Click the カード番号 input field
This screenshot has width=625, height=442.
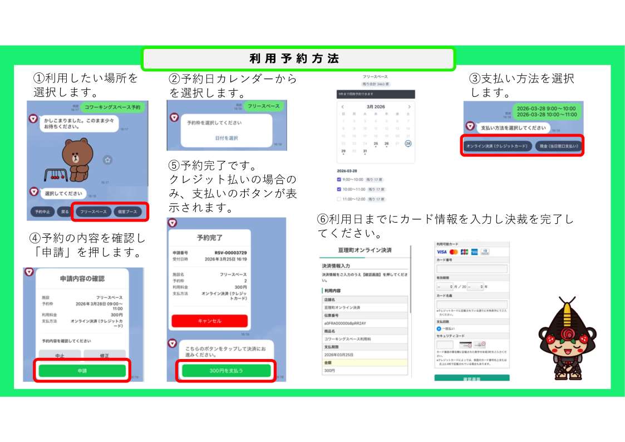473,267
